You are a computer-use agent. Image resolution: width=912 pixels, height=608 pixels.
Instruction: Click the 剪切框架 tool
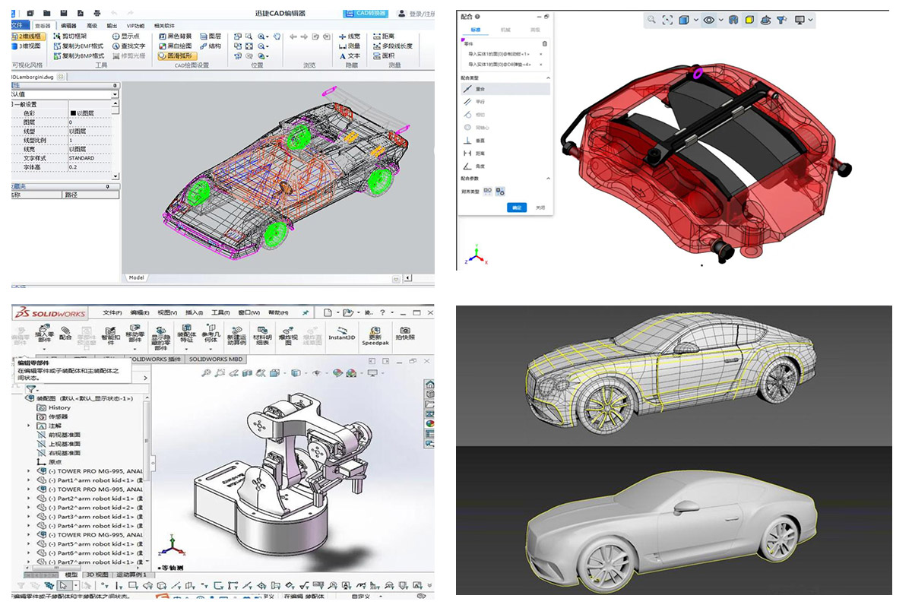(70, 36)
